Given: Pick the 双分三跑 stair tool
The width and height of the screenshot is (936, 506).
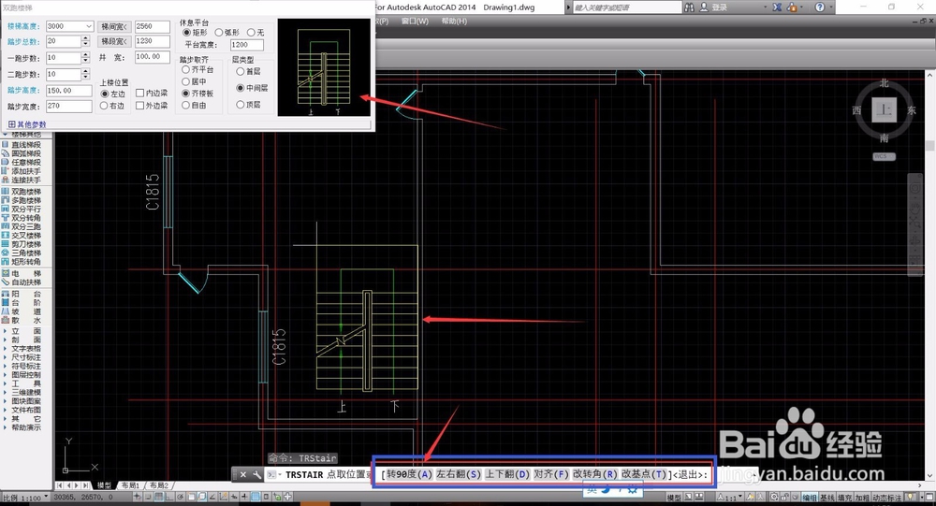Looking at the screenshot, I should click(22, 226).
